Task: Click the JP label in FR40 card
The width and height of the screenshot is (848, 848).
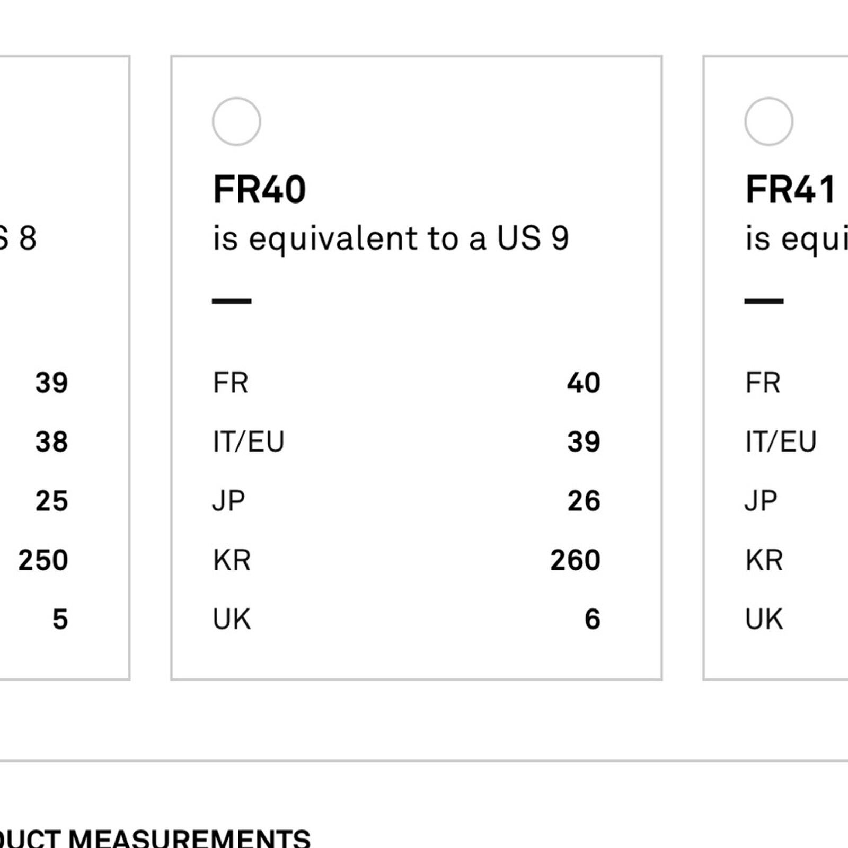Action: tap(229, 501)
